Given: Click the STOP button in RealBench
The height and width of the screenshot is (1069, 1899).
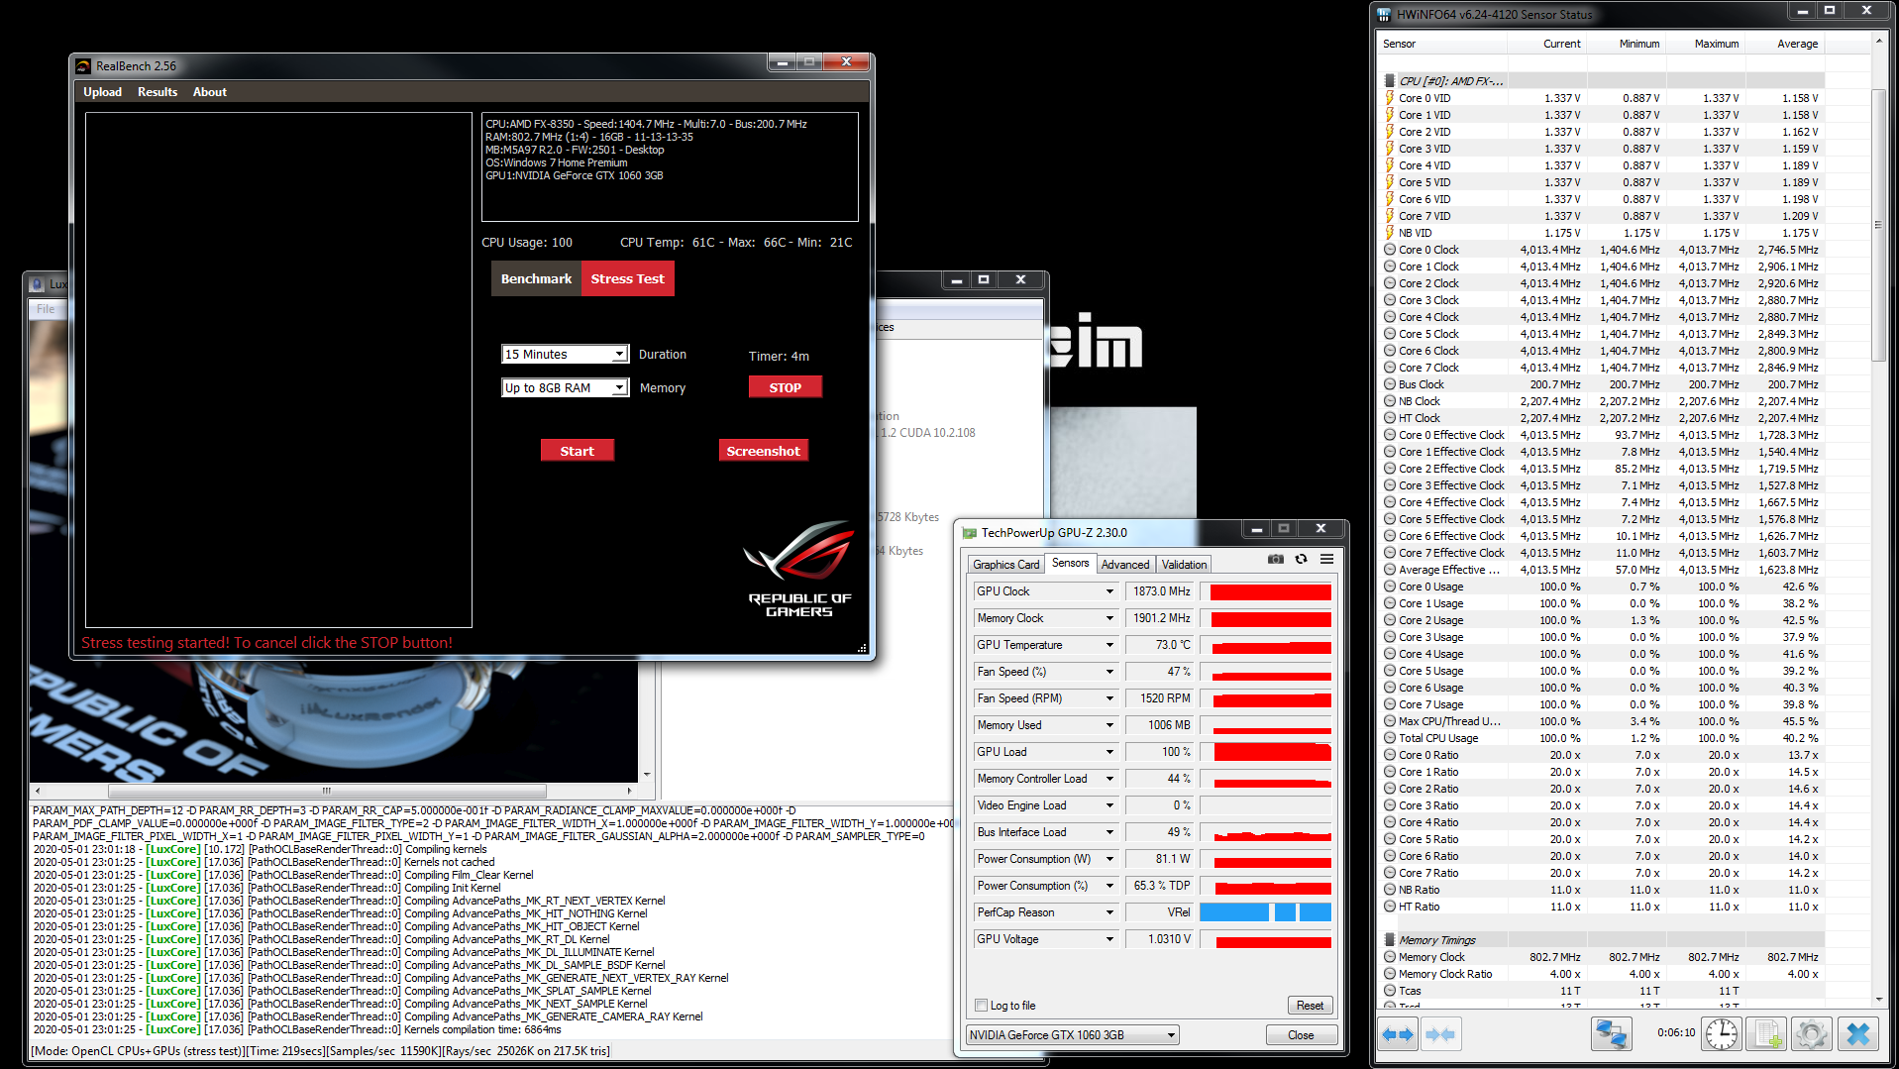Looking at the screenshot, I should (786, 387).
